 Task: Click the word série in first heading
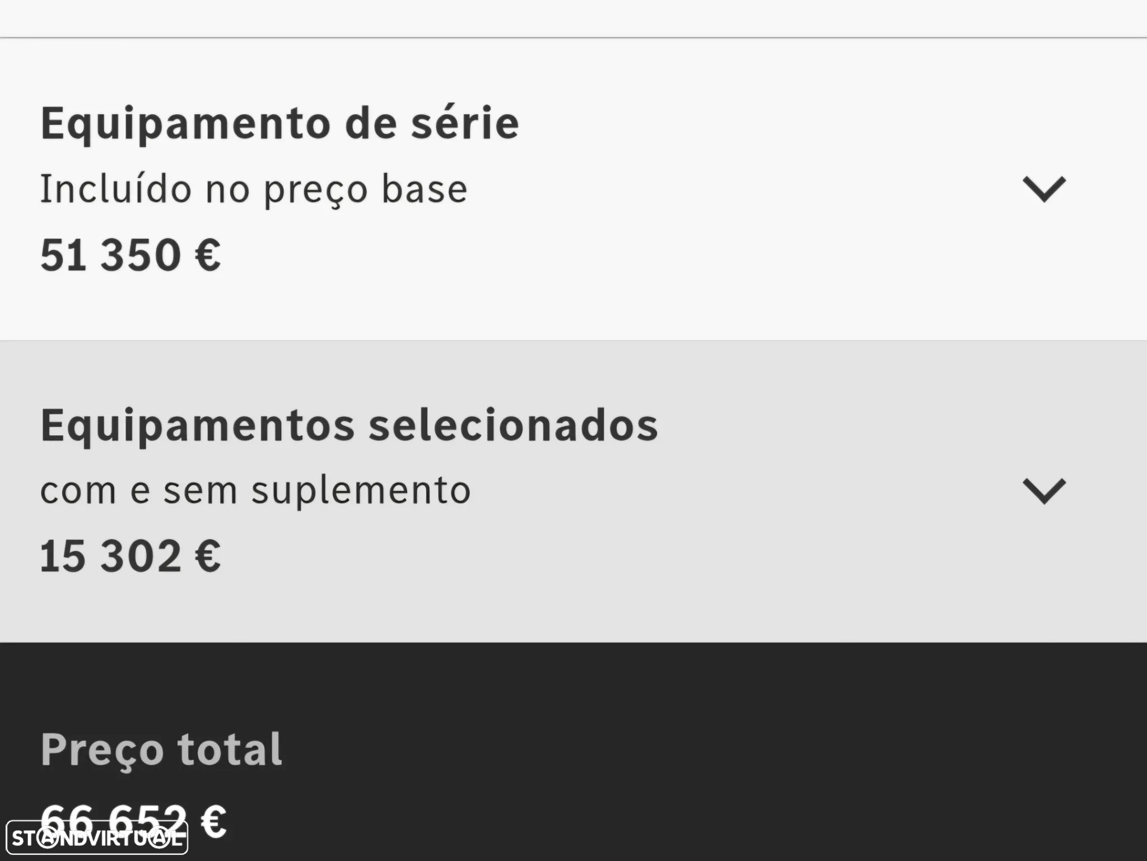[x=465, y=123]
